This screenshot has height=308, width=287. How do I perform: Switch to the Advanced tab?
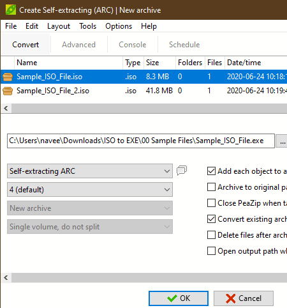click(78, 45)
